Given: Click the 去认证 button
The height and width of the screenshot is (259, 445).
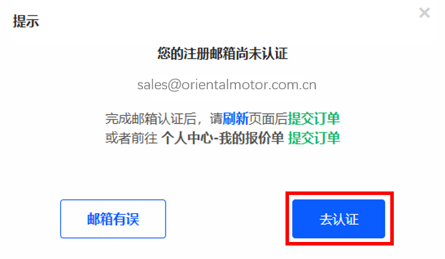Looking at the screenshot, I should click(x=338, y=219).
